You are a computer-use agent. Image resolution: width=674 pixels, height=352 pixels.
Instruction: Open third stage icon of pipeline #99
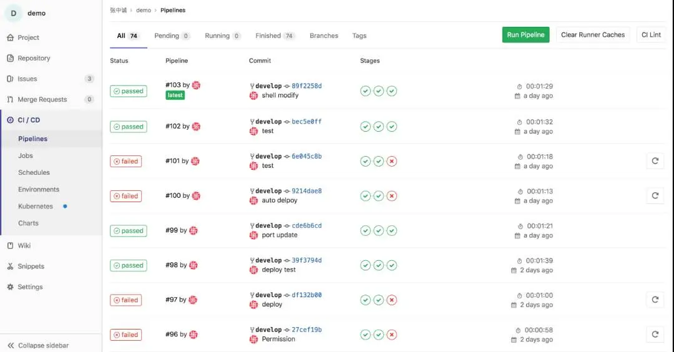391,231
